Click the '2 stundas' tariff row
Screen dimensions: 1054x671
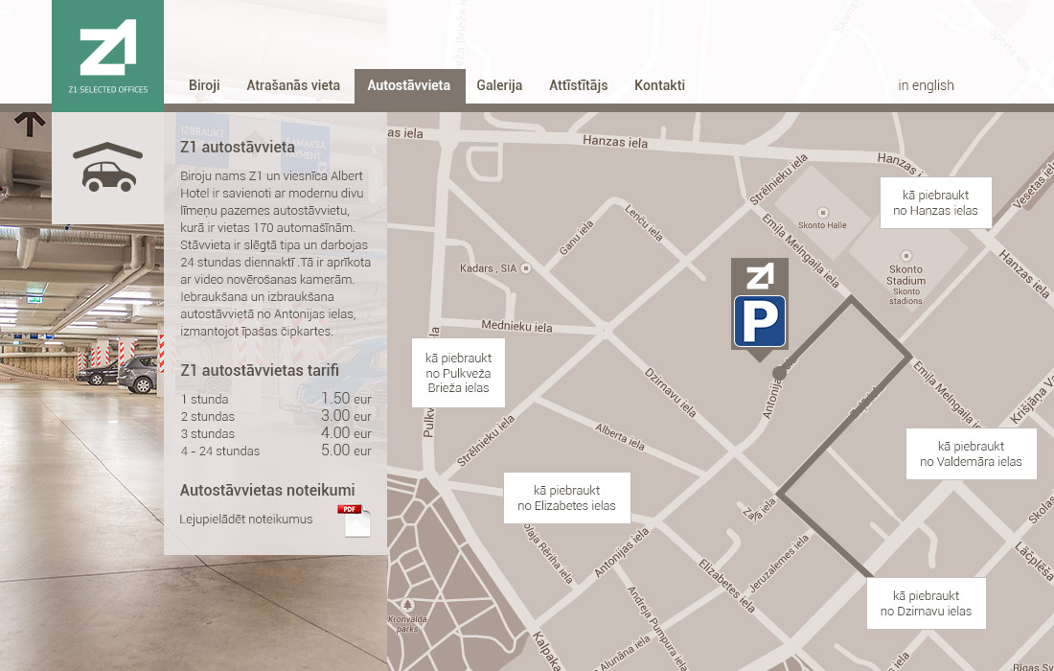[276, 416]
